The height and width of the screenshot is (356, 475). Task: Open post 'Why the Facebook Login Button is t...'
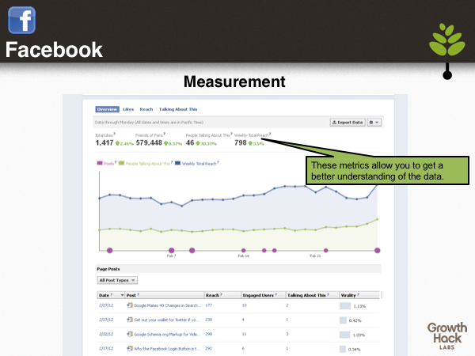coord(167,349)
